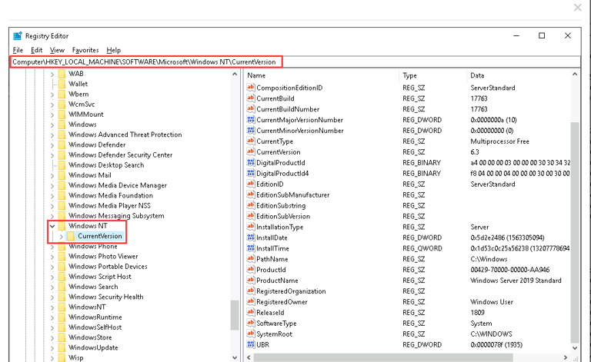Click the folder icon of Windows Mail
Viewport: 591px width, 362px height.
[x=62, y=175]
